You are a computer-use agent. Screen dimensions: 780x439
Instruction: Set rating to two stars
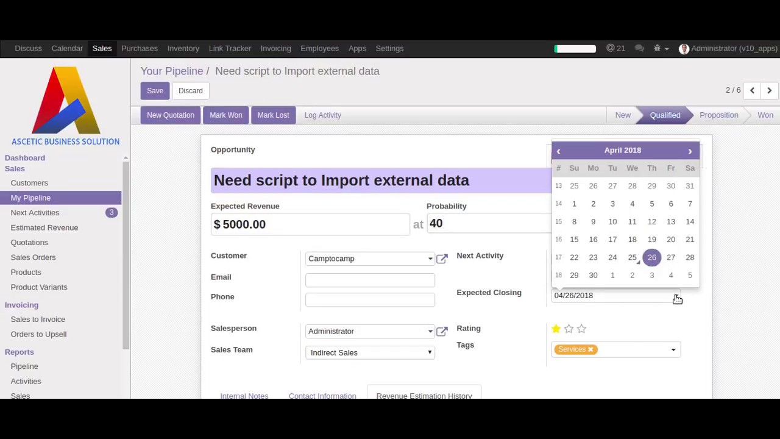point(569,329)
